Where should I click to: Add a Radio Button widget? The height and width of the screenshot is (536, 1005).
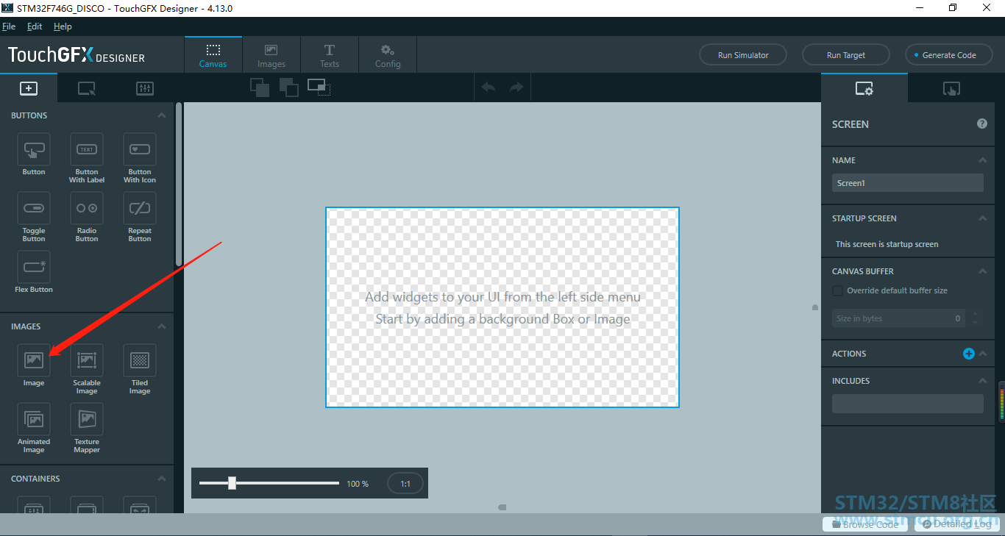87,208
